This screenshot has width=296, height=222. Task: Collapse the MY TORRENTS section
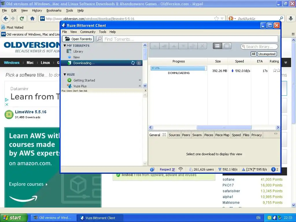click(x=65, y=46)
